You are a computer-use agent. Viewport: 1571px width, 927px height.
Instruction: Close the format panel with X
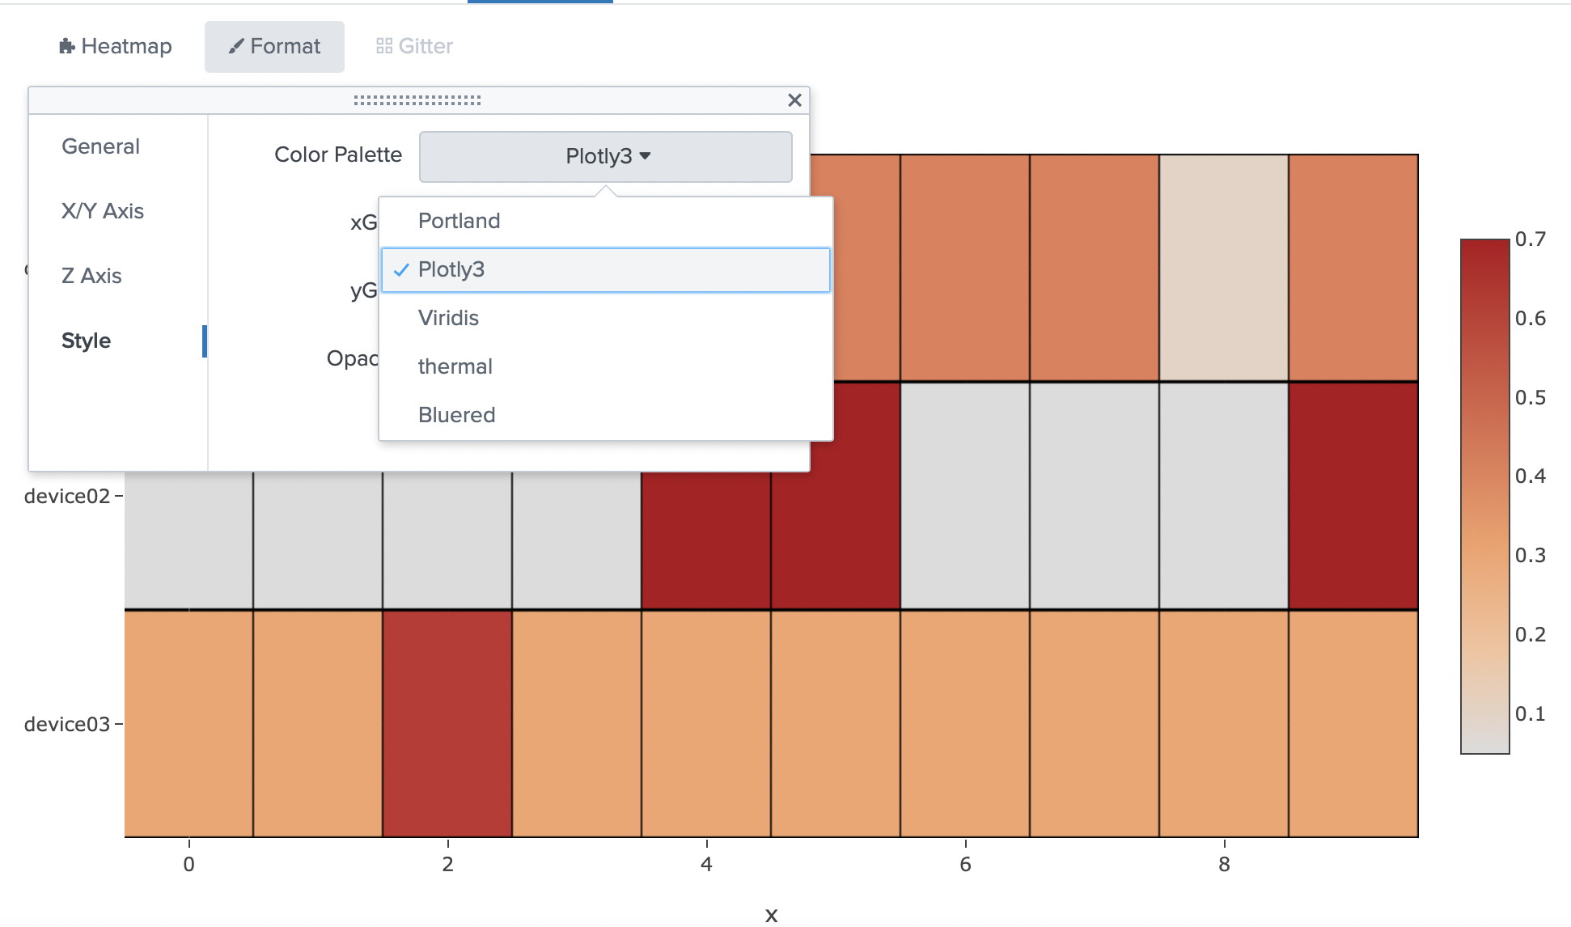(794, 100)
